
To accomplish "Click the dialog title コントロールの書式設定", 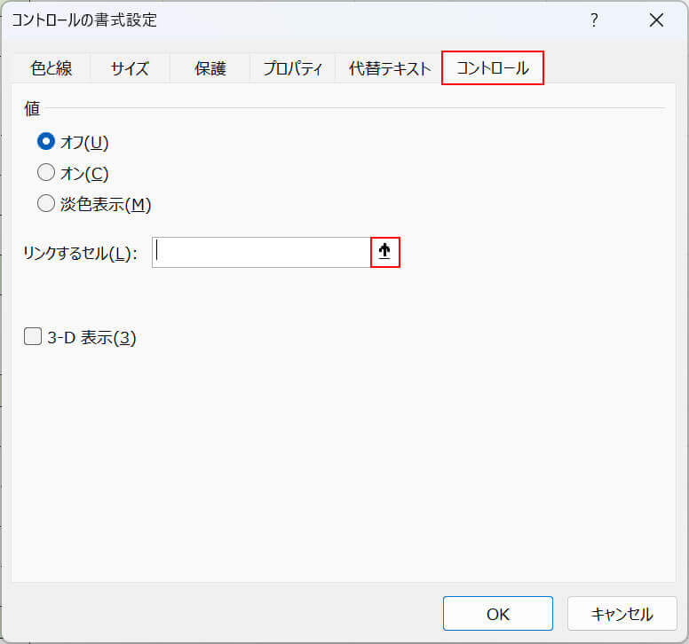I will tap(84, 20).
